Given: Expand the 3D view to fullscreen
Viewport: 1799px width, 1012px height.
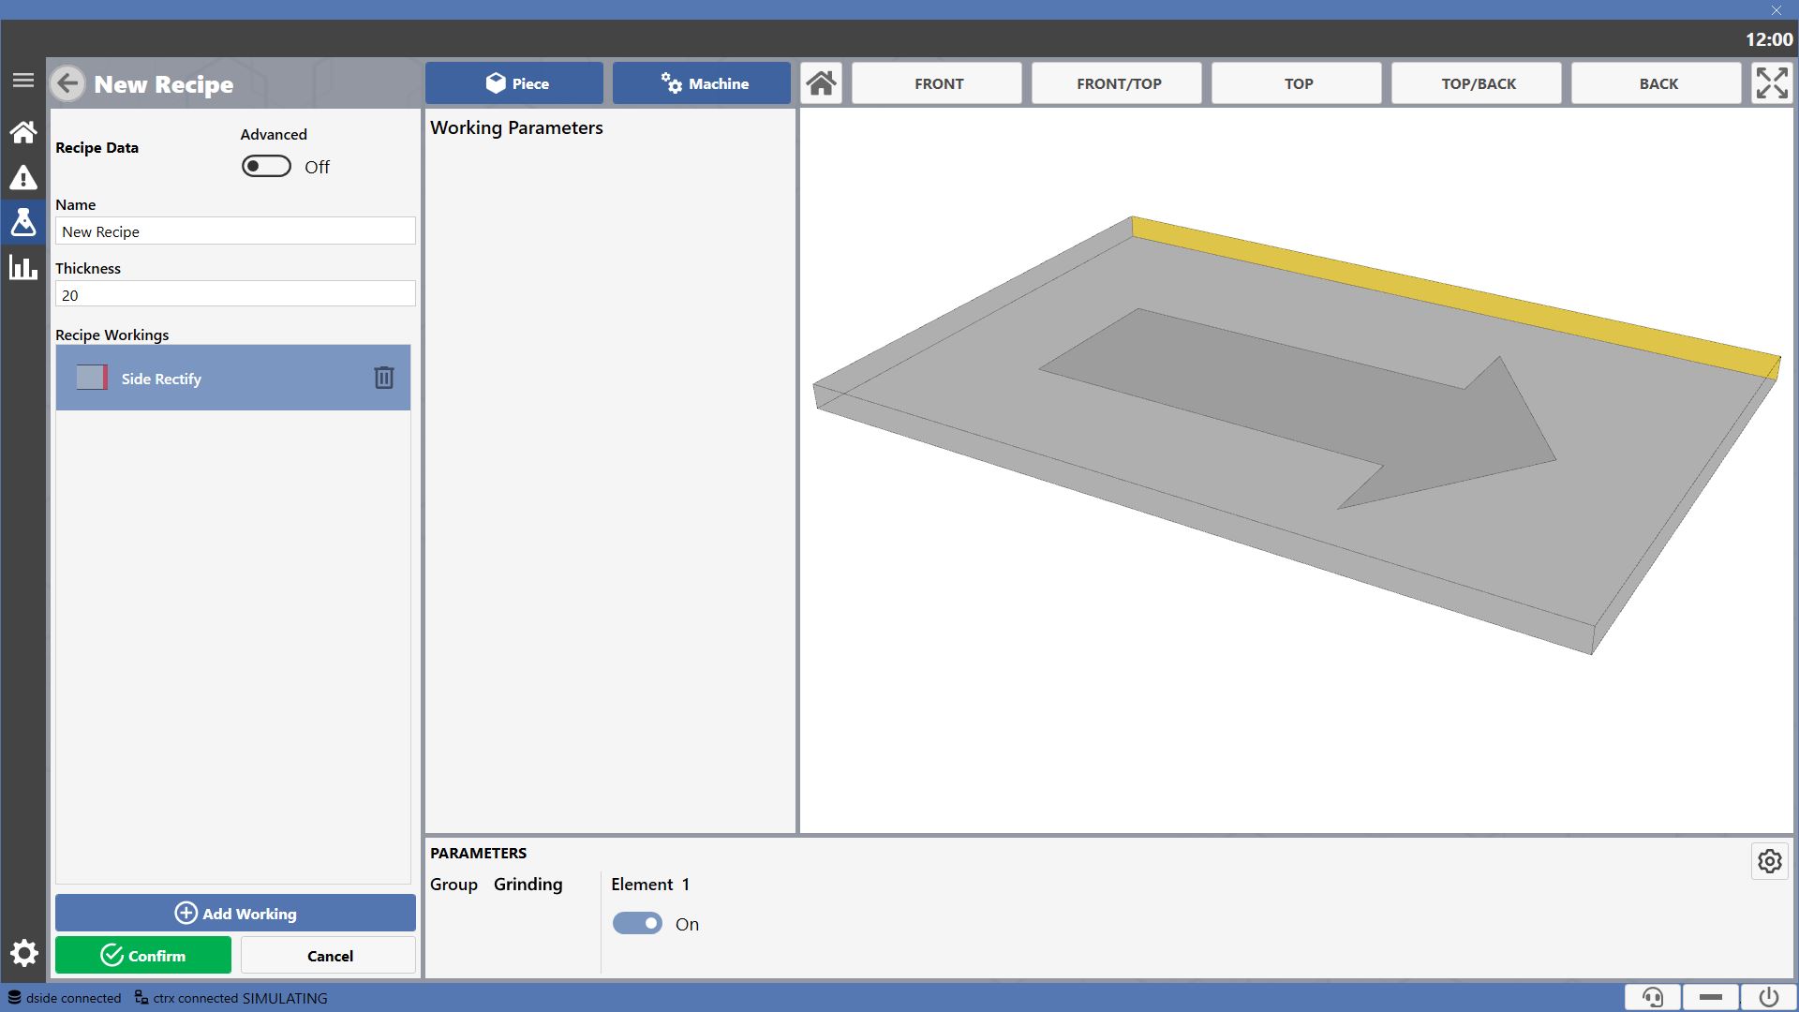Looking at the screenshot, I should (x=1772, y=83).
